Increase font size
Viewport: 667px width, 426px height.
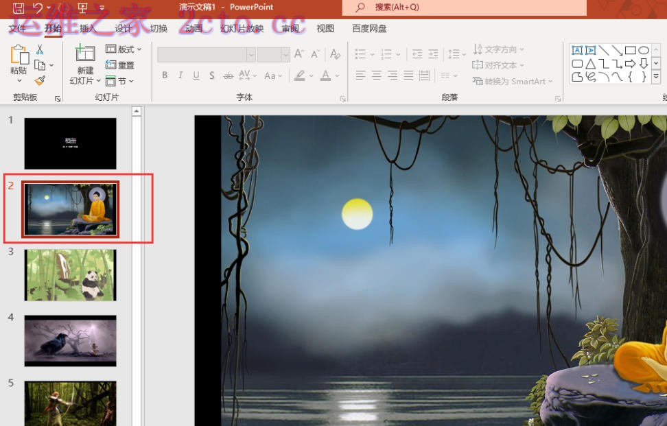299,54
